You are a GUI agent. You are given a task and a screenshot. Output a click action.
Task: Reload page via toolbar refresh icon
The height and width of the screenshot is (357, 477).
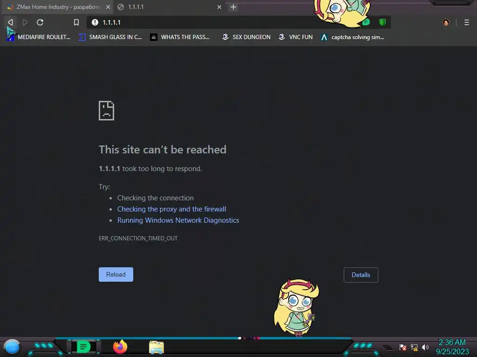40,22
